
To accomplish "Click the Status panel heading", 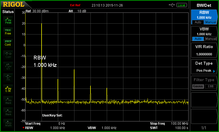I will (8, 12).
